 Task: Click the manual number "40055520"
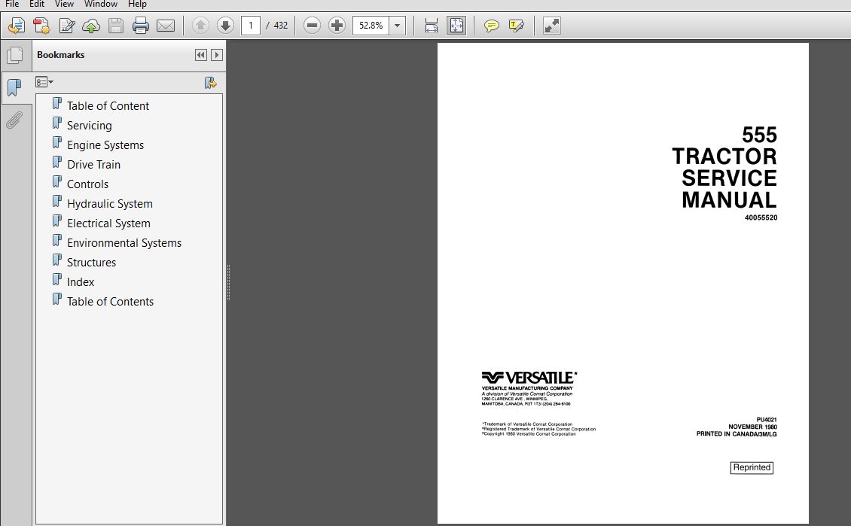761,217
